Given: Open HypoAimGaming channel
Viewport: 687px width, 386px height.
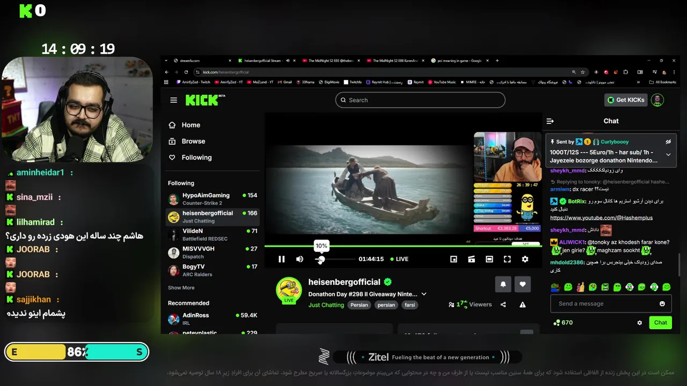Looking at the screenshot, I should click(213, 199).
